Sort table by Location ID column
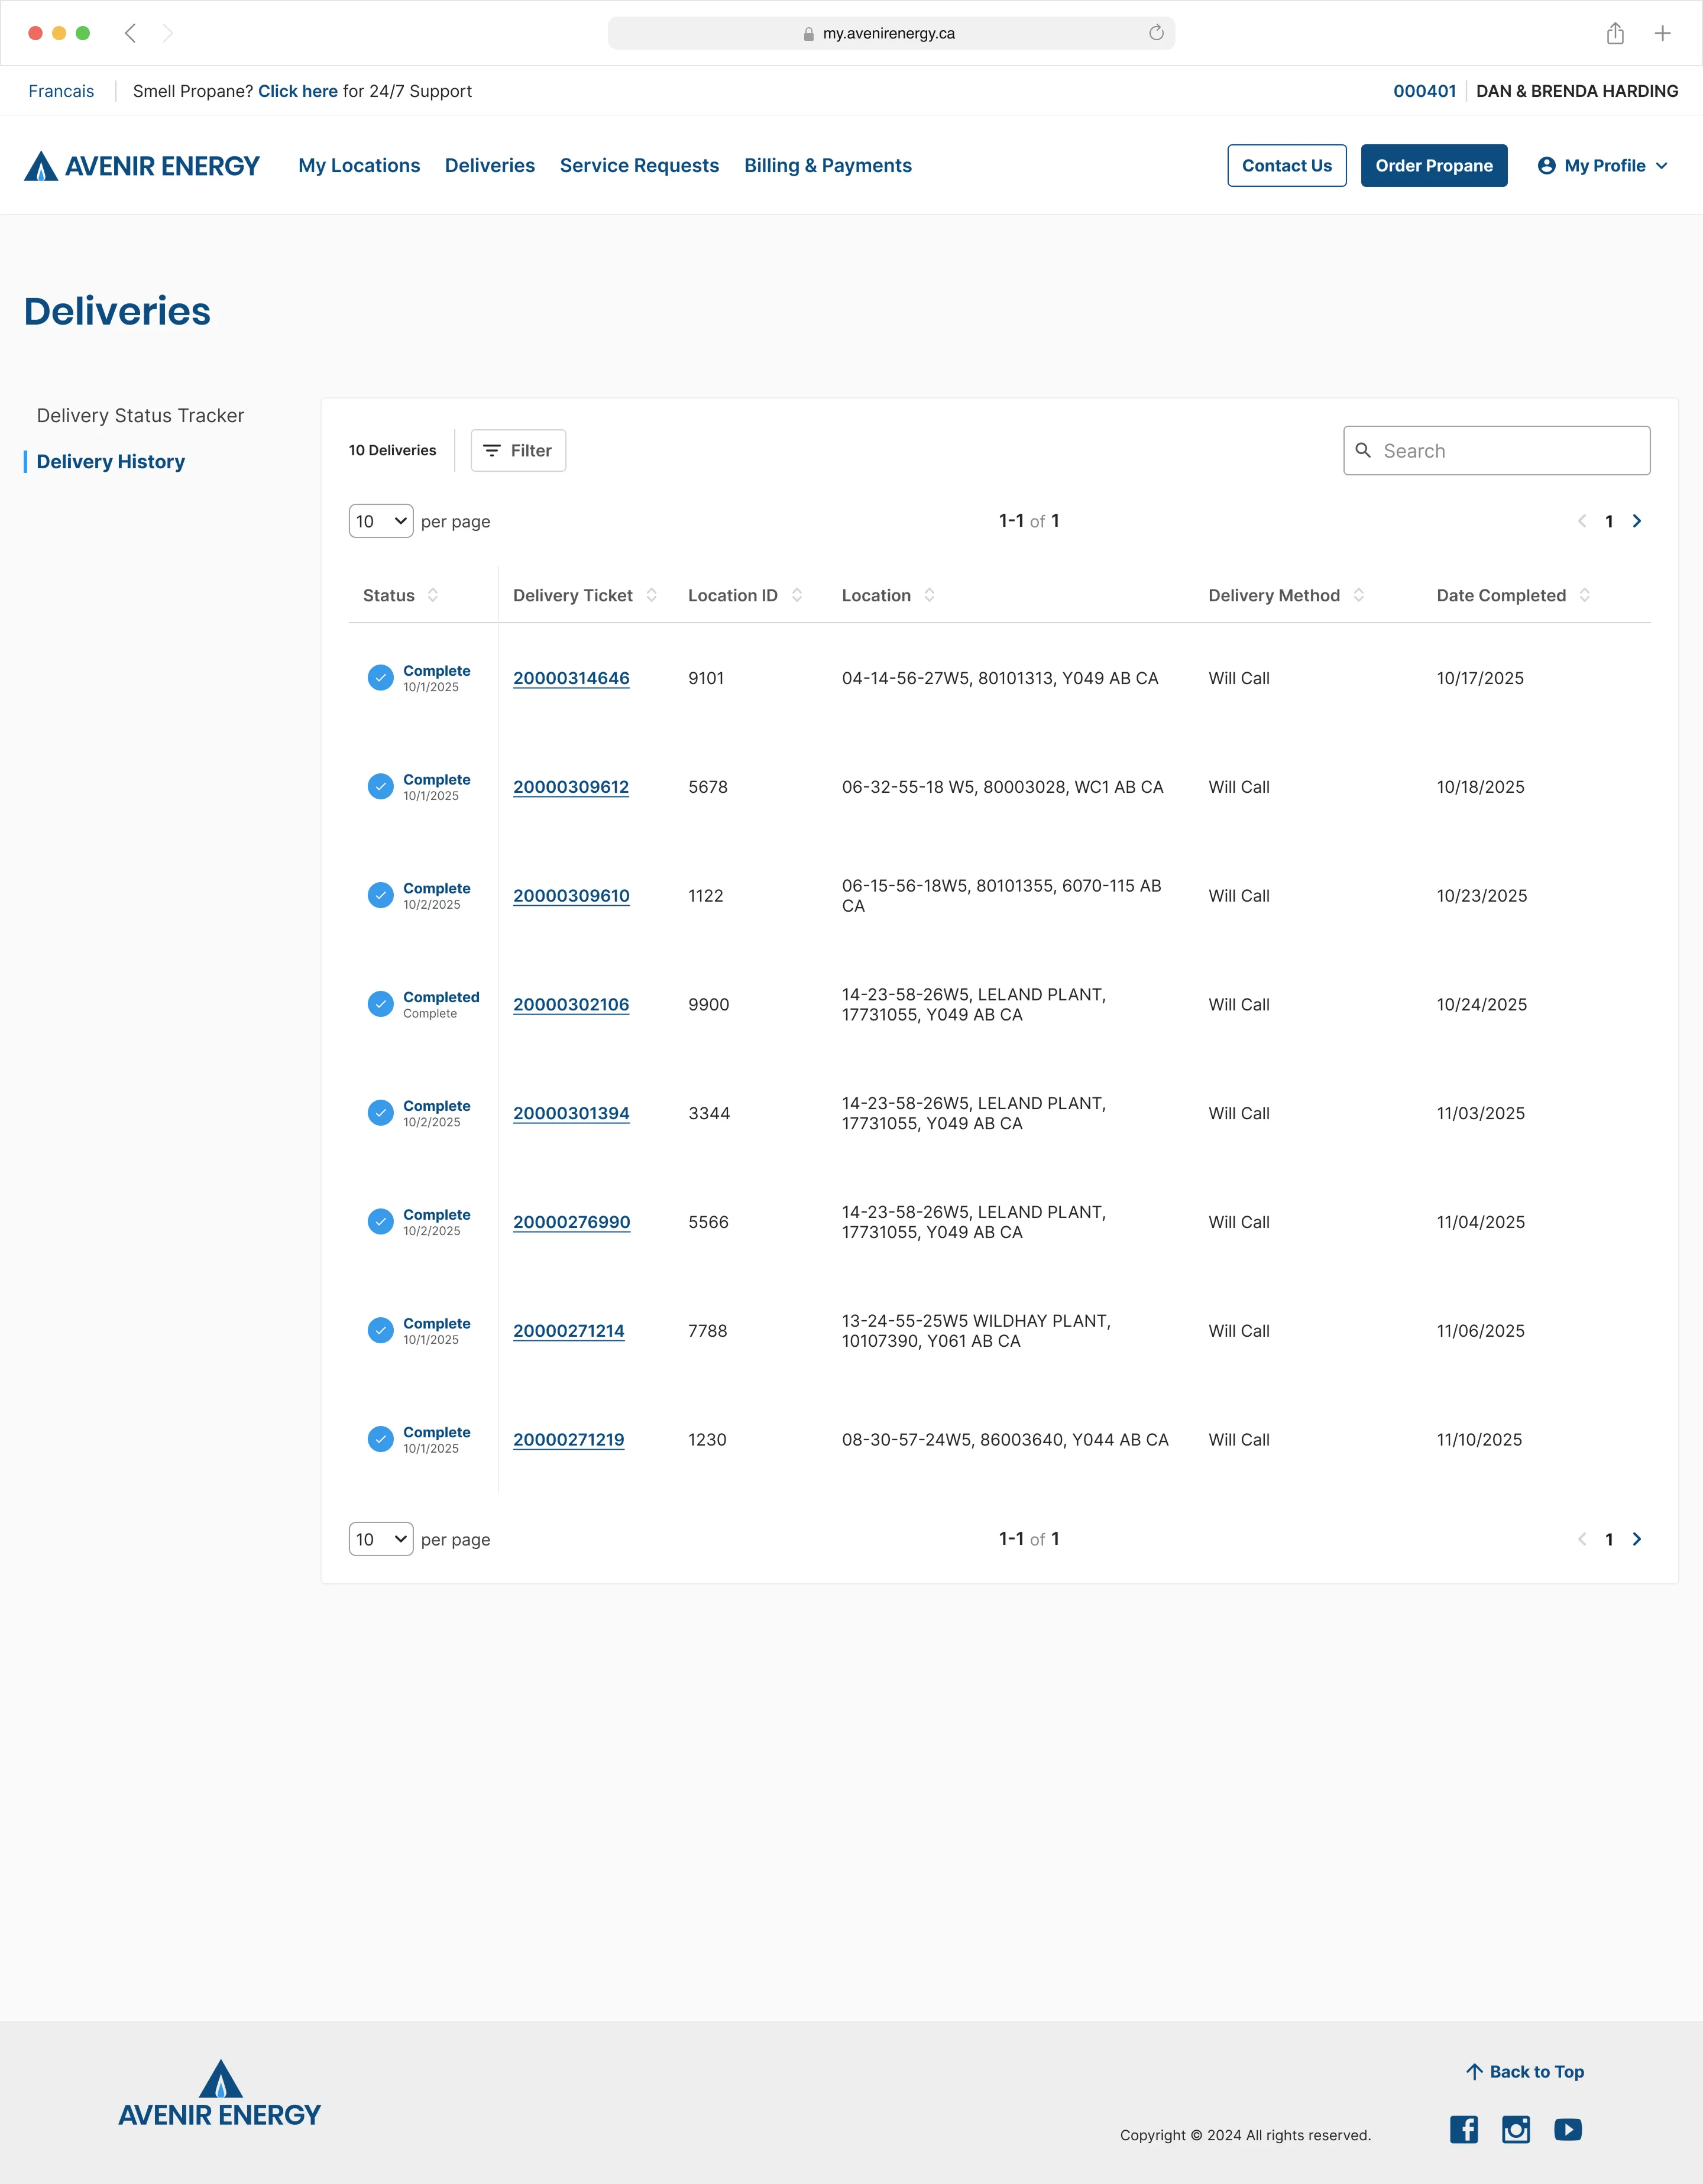The width and height of the screenshot is (1703, 2184). coord(797,595)
